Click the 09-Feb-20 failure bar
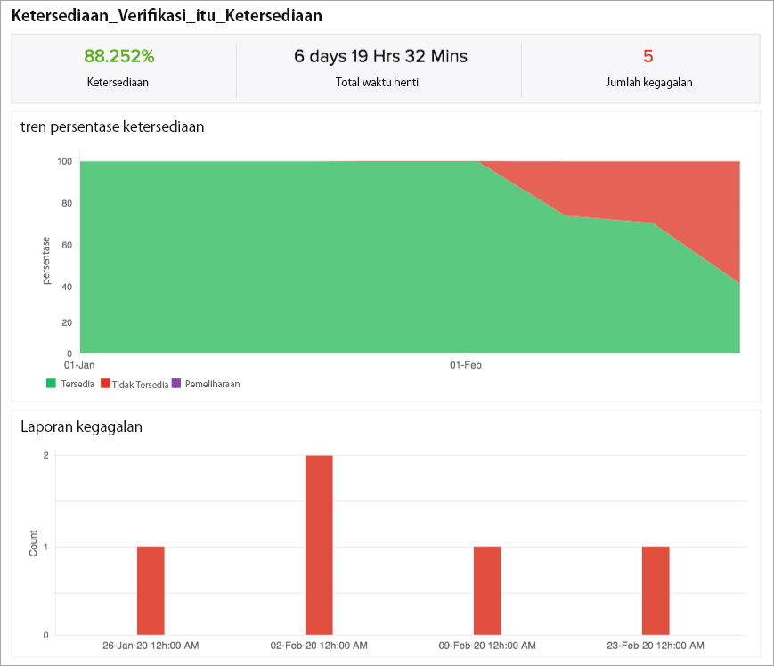 (487, 590)
